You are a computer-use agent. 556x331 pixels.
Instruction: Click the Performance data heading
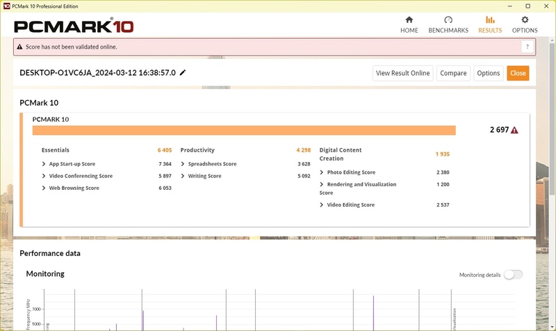[50, 253]
